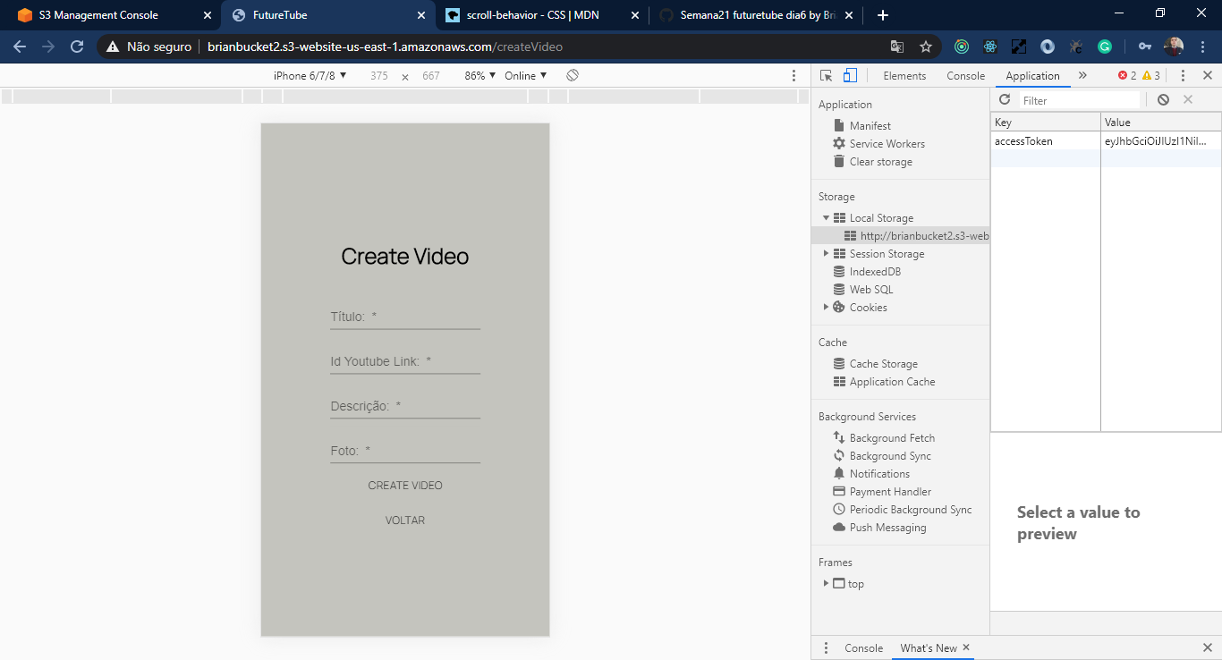1222x660 pixels.
Task: Clear all storage entries with the block icon
Action: [x=1163, y=100]
